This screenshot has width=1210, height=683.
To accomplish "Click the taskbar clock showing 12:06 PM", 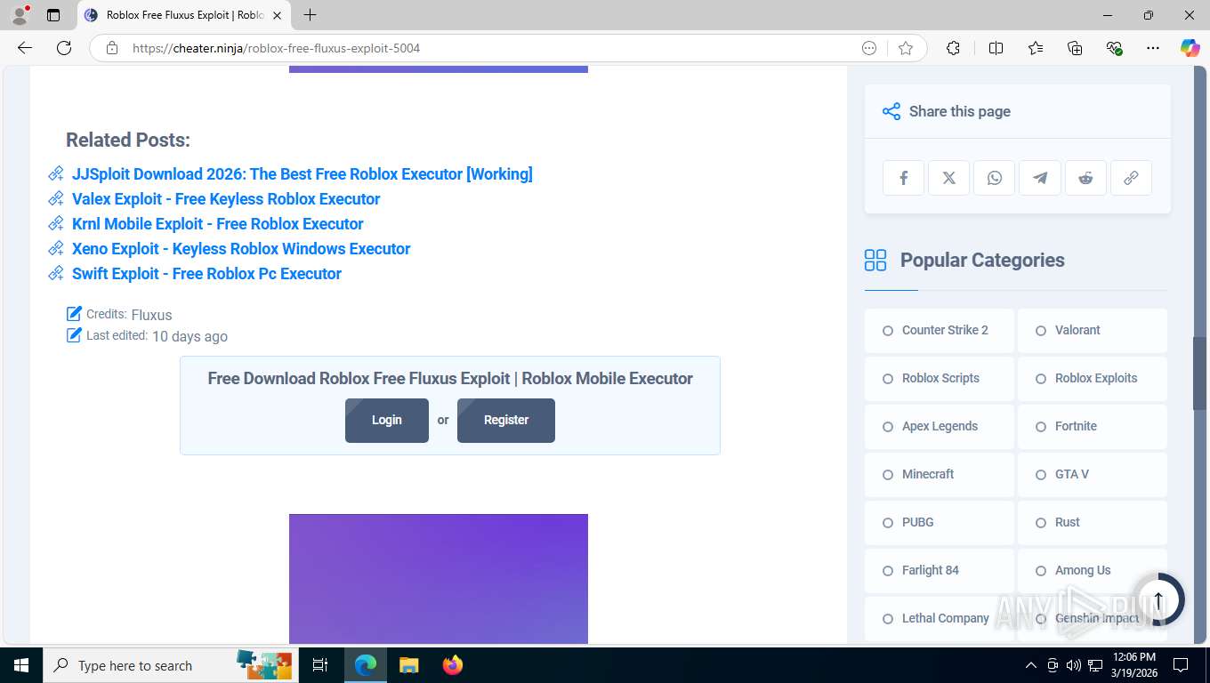I will click(1133, 665).
